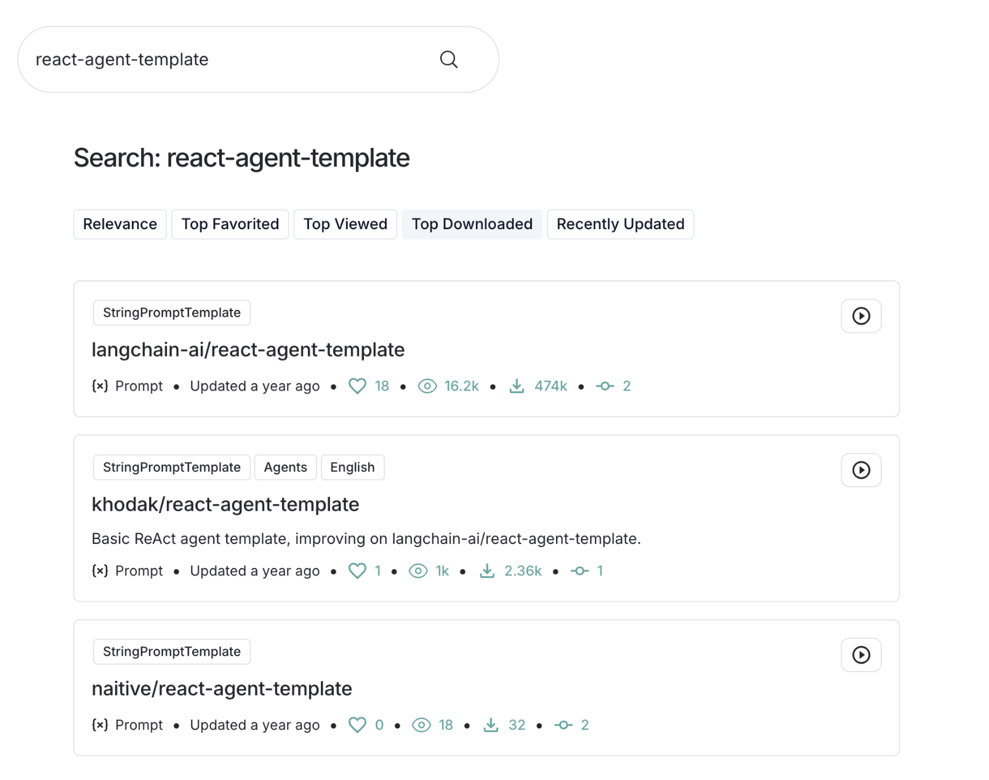Click download icon next to 2.36k
The image size is (989, 780).
(487, 571)
